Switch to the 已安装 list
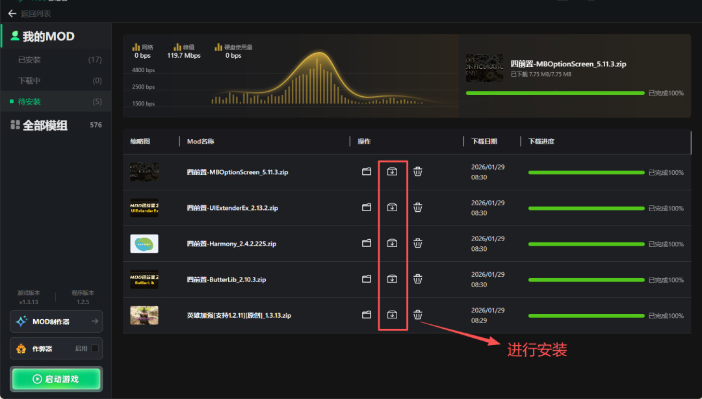This screenshot has height=399, width=702. click(x=29, y=60)
